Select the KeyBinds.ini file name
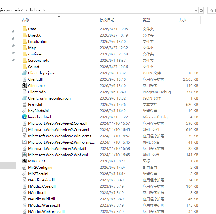The width and height of the screenshot is (216, 214). [x=38, y=111]
